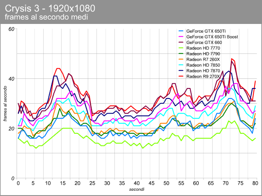Click the red swatch beside Radeon R9 270X
The image size is (262, 196).
click(181, 76)
